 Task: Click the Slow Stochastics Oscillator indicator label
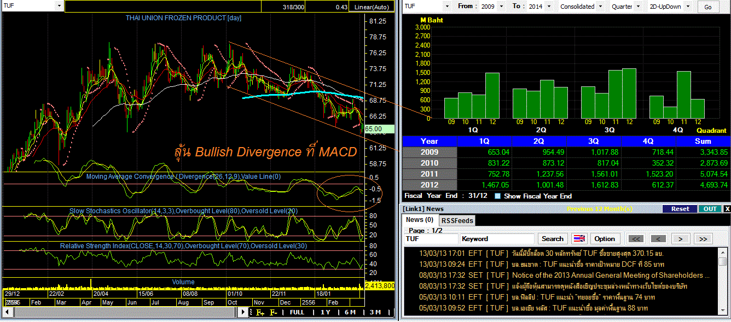pos(183,210)
